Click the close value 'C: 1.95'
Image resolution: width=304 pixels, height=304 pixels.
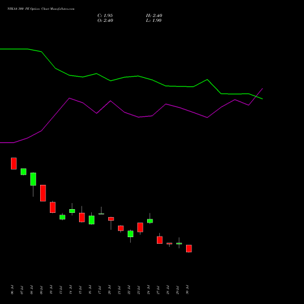105,16
